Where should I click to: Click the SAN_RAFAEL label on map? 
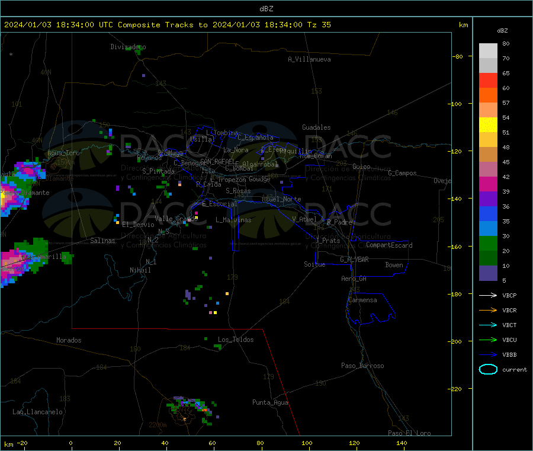pos(217,161)
